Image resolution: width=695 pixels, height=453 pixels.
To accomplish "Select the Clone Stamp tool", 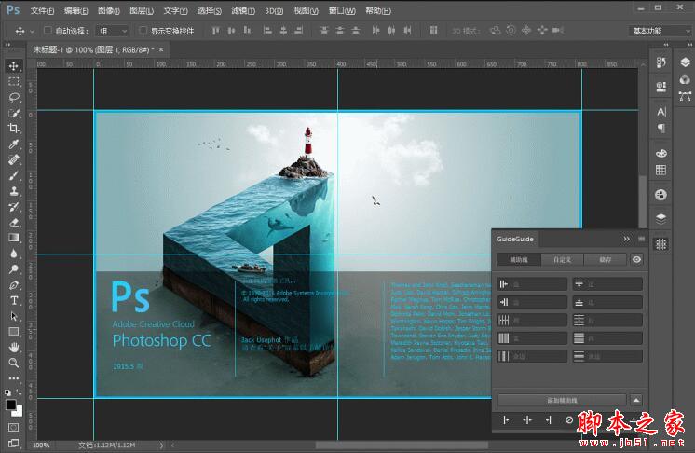I will (14, 191).
